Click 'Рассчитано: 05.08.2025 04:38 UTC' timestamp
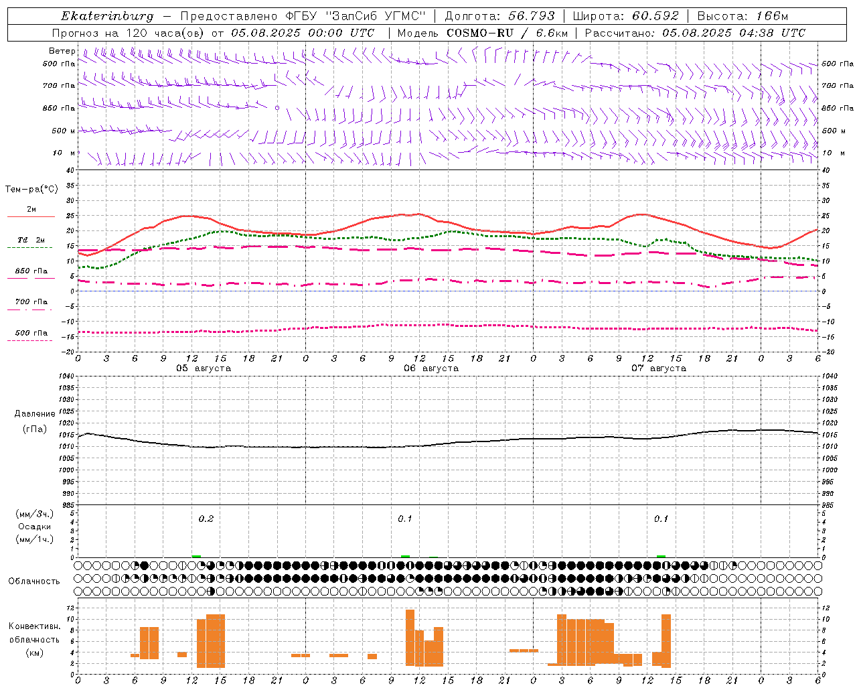 696,33
